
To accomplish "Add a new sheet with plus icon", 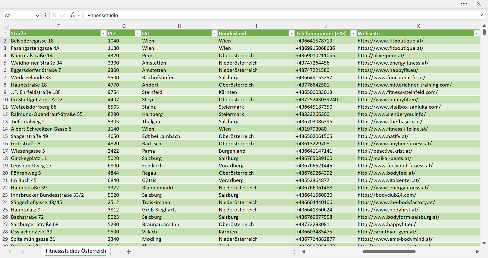I will click(x=129, y=252).
